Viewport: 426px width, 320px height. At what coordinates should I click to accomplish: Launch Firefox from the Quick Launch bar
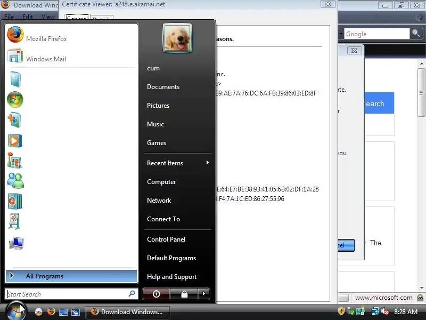[x=51, y=311]
